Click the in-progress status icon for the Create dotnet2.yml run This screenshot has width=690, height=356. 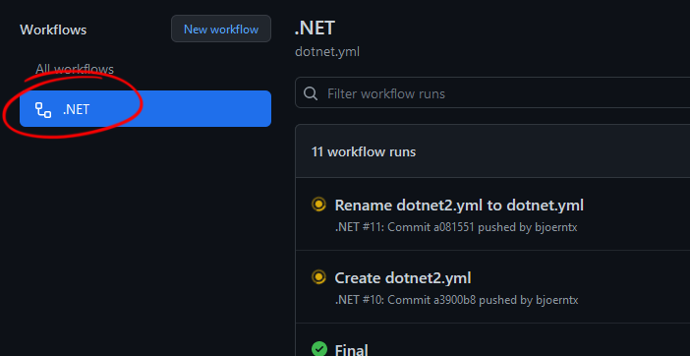coord(318,276)
